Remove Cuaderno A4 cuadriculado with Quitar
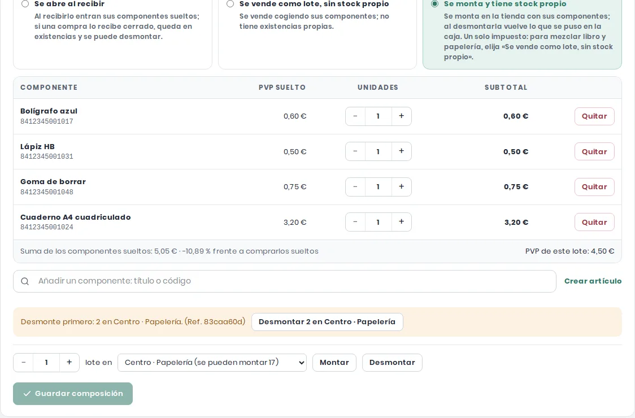This screenshot has width=635, height=418. click(x=594, y=222)
